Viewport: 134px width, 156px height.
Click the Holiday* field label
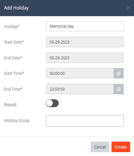click(x=12, y=26)
